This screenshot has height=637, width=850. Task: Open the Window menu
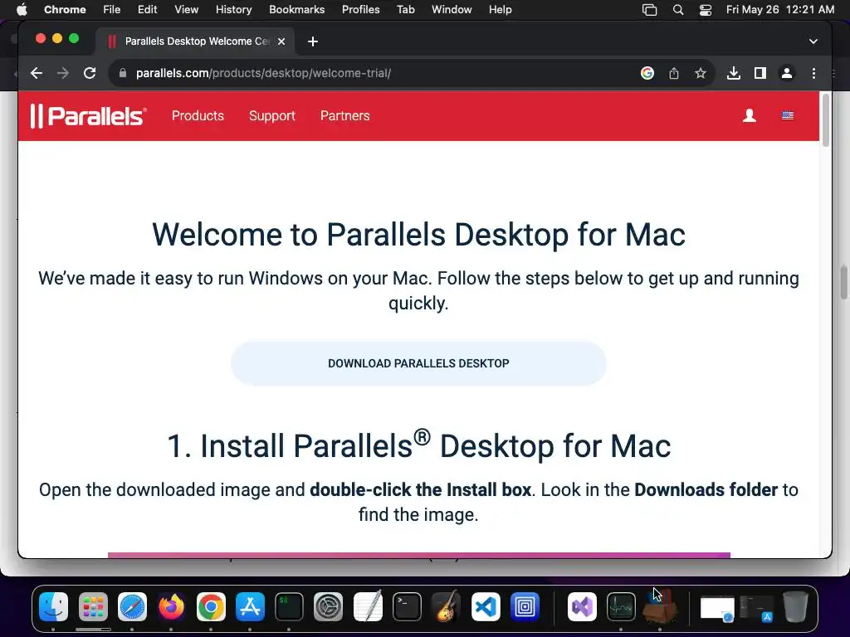[x=452, y=9]
